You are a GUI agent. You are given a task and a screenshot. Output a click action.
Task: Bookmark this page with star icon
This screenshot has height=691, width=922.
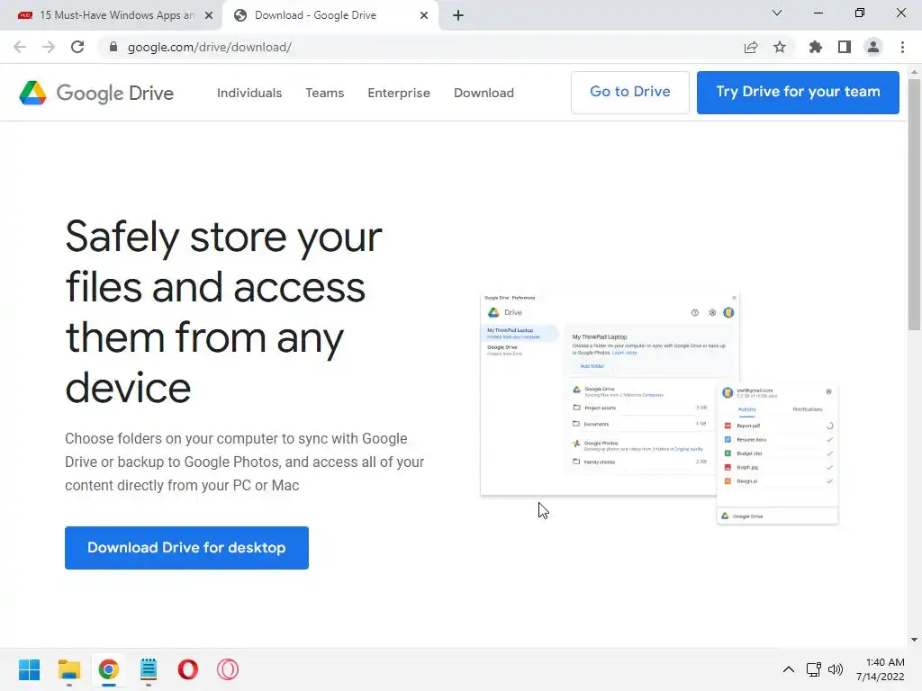(780, 47)
